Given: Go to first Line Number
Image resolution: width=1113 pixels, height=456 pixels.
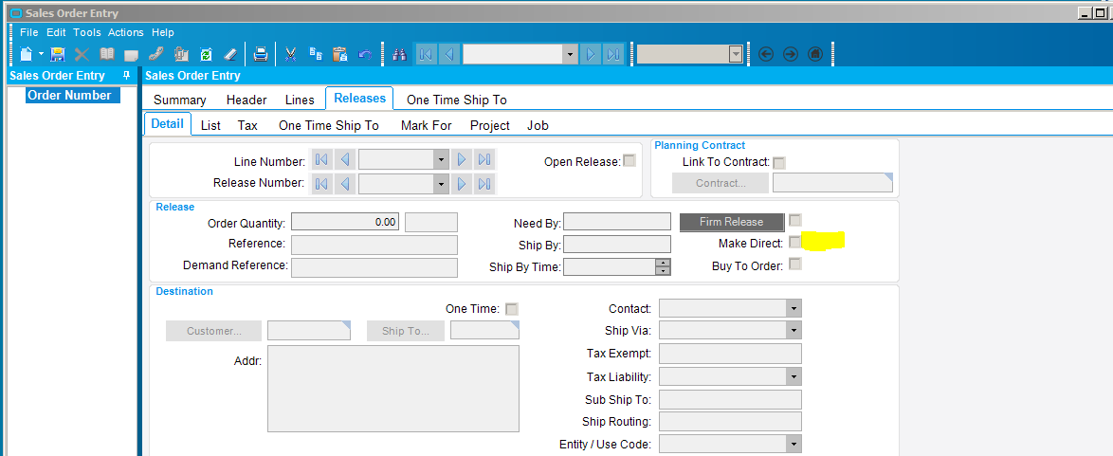Looking at the screenshot, I should (320, 160).
